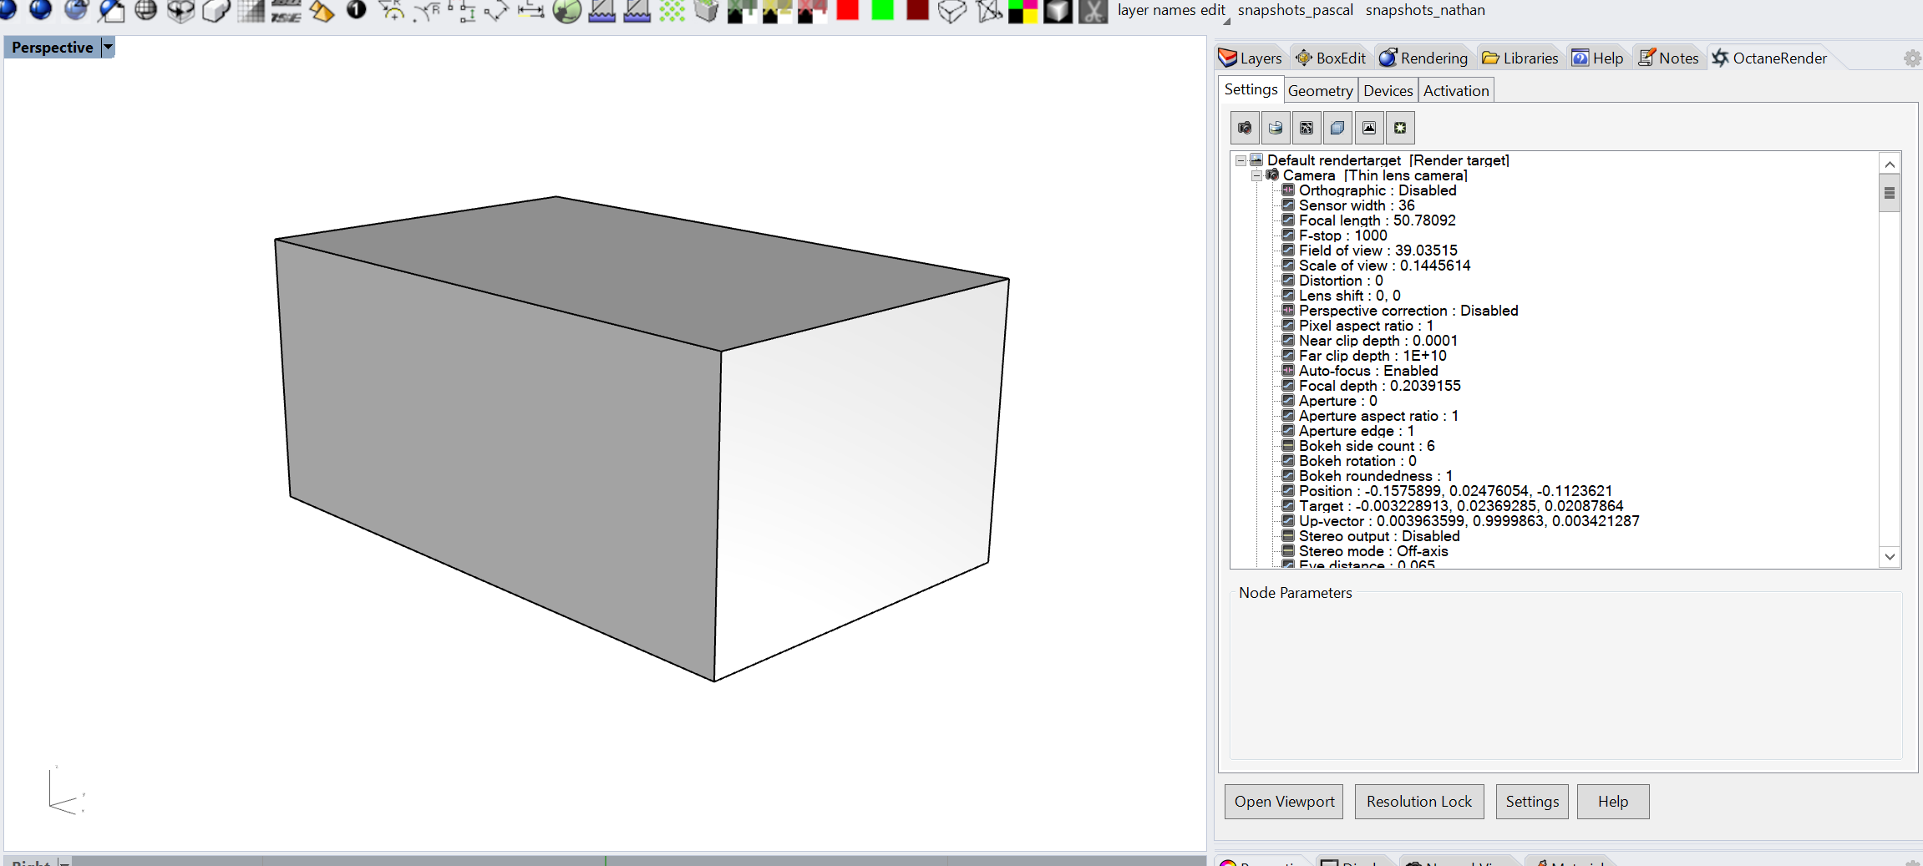Select the 'F-stop : 1000' row

click(1342, 235)
